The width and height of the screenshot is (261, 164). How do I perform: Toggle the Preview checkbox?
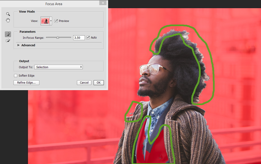(56, 21)
